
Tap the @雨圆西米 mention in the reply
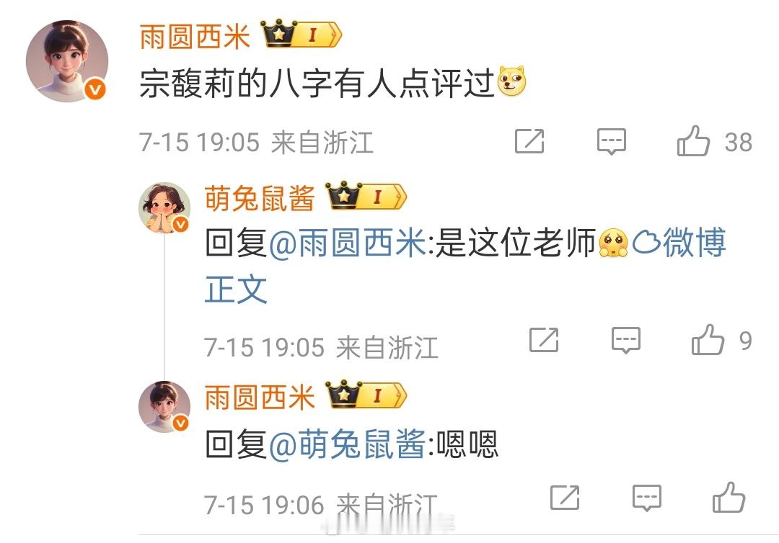click(347, 243)
